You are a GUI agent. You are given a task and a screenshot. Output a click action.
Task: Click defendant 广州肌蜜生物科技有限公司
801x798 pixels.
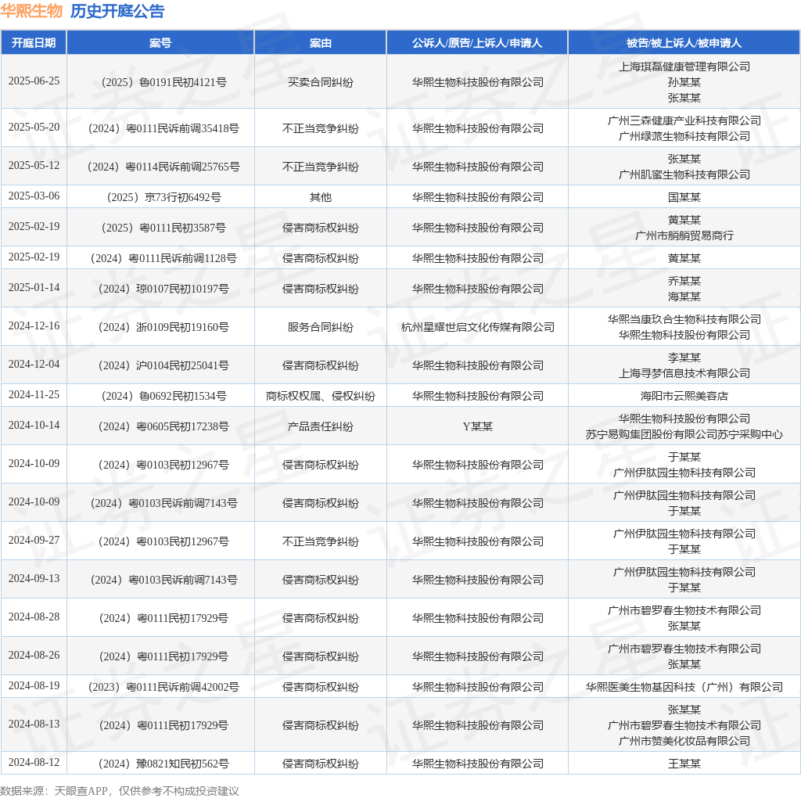tap(684, 174)
